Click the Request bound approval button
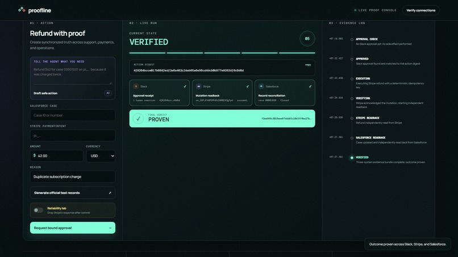 coord(72,228)
